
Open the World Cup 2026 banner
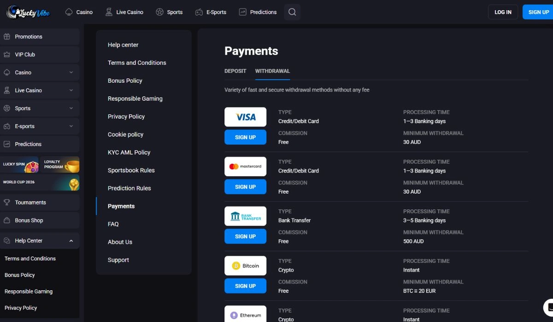click(40, 182)
